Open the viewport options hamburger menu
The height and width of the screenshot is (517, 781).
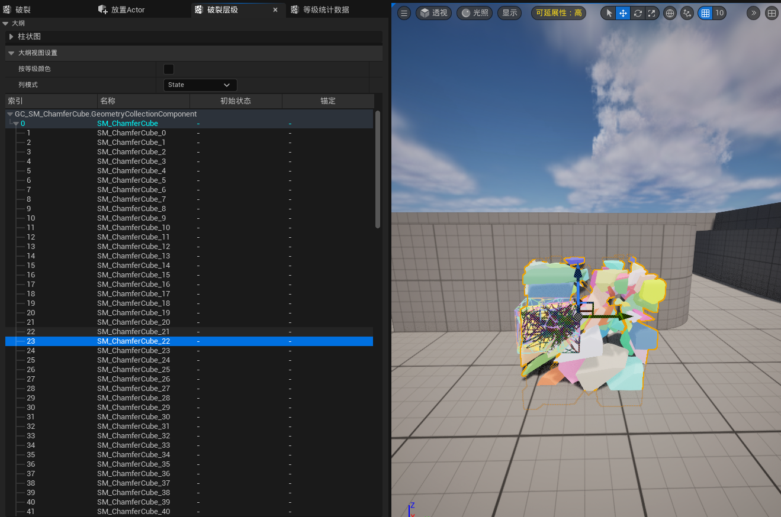click(404, 13)
